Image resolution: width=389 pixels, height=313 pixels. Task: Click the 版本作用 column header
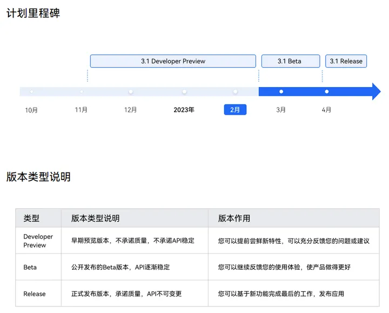point(234,218)
